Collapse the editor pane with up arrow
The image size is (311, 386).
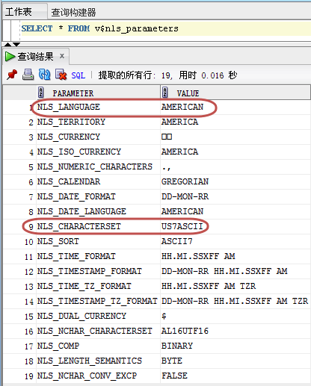click(x=7, y=44)
